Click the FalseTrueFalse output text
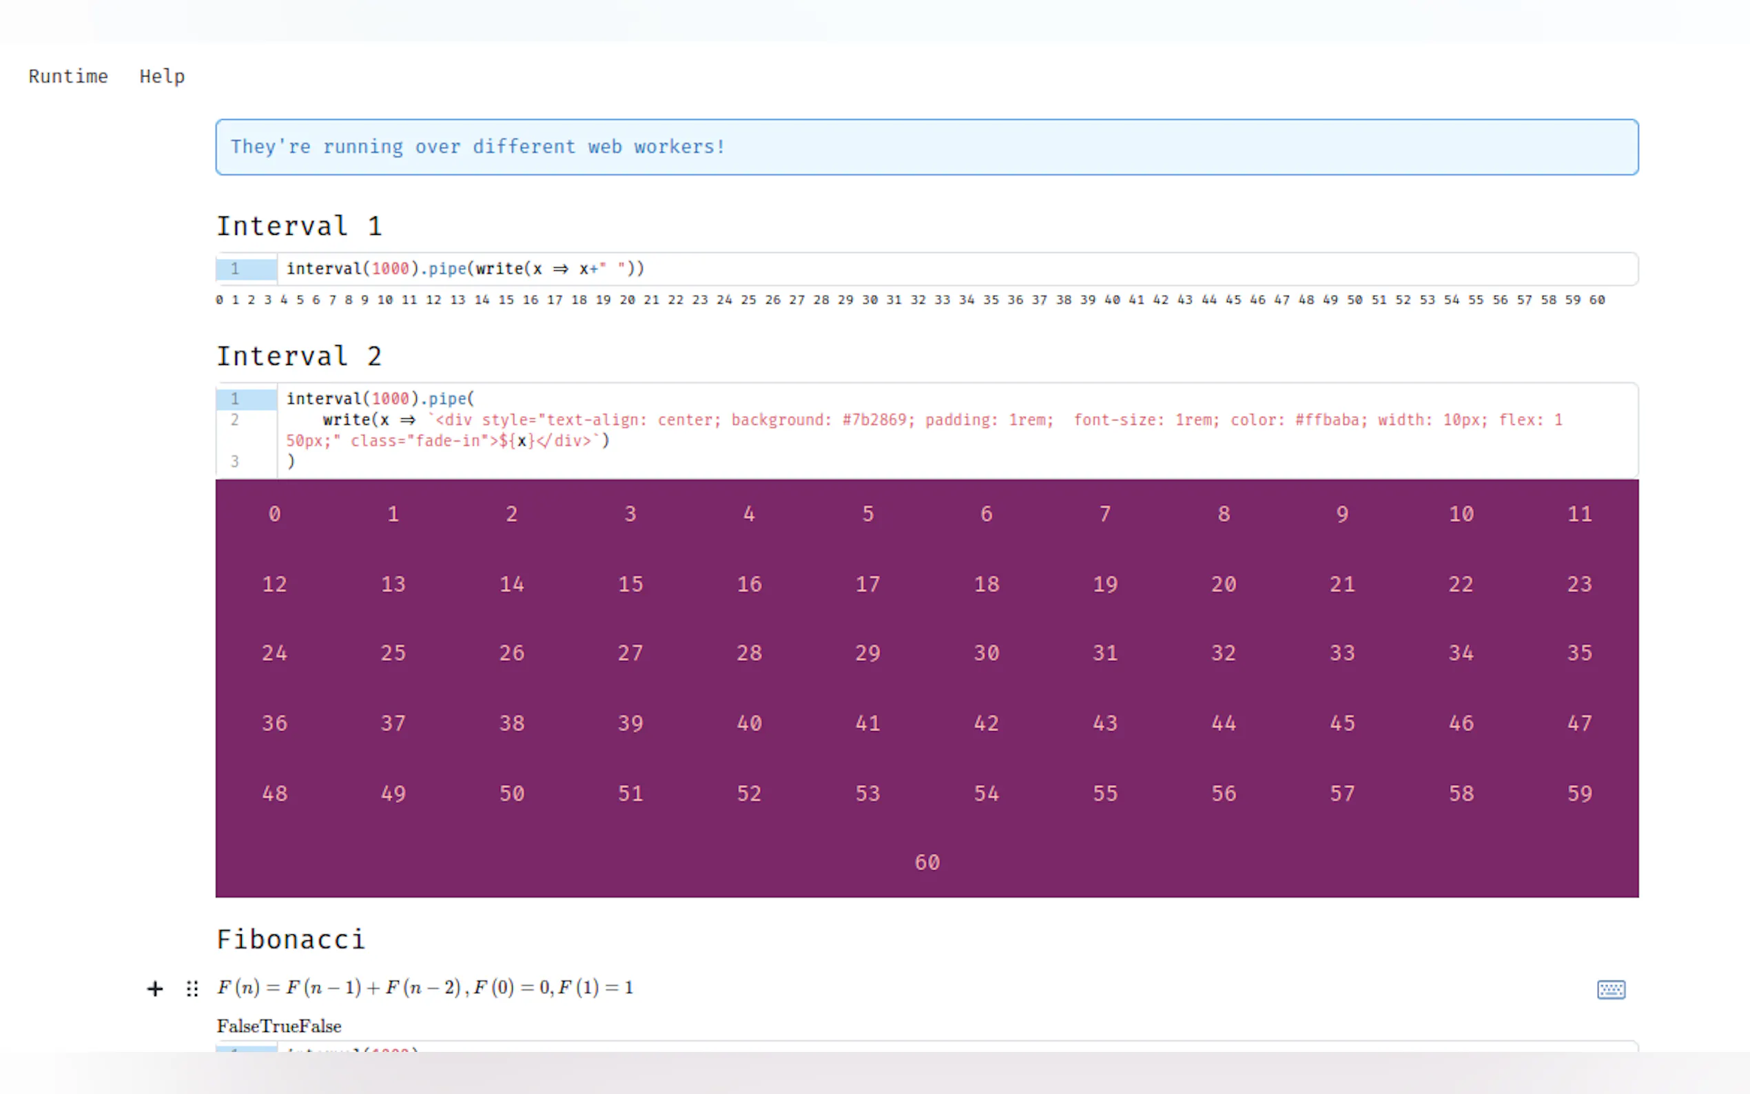The height and width of the screenshot is (1094, 1750). [279, 1026]
